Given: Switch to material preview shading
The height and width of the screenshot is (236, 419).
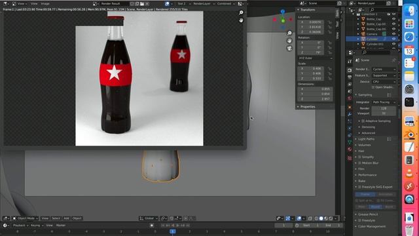Looking at the screenshot, I should (326, 218).
